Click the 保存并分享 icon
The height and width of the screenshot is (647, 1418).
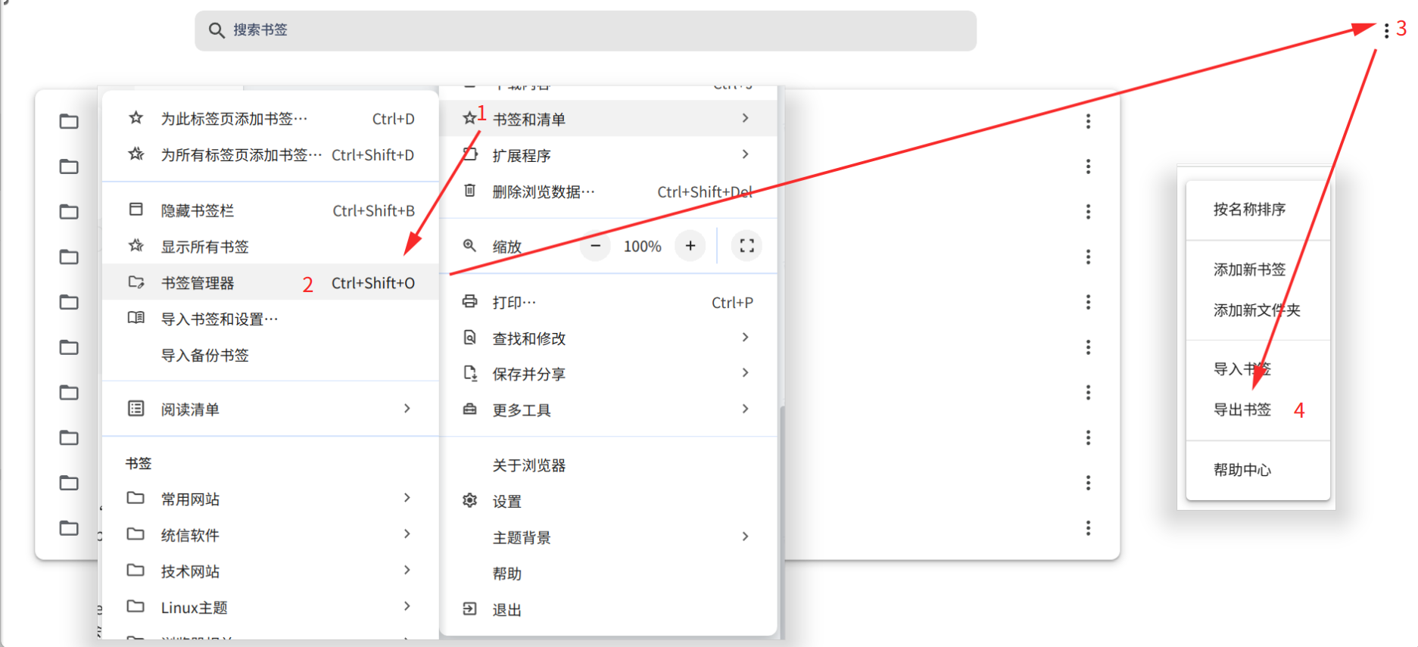470,373
